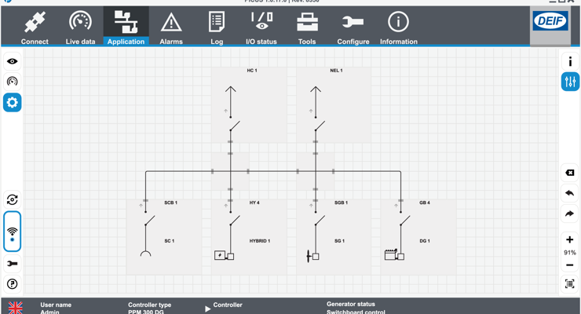
Task: Open the Alarms page
Action: click(171, 27)
